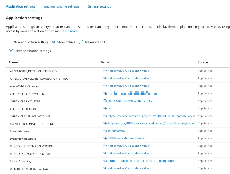Toggle eye icon for APPINSIGHTS_INSTRUMENTATIONKEY
Viewport: 230px width, 174px height.
tap(105, 70)
